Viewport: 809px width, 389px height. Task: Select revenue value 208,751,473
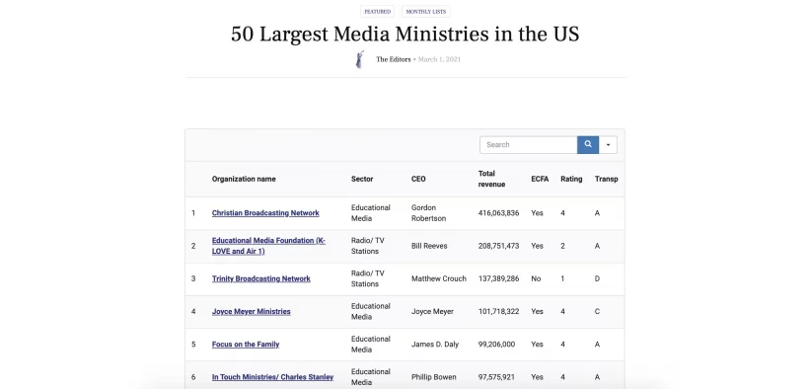[498, 246]
